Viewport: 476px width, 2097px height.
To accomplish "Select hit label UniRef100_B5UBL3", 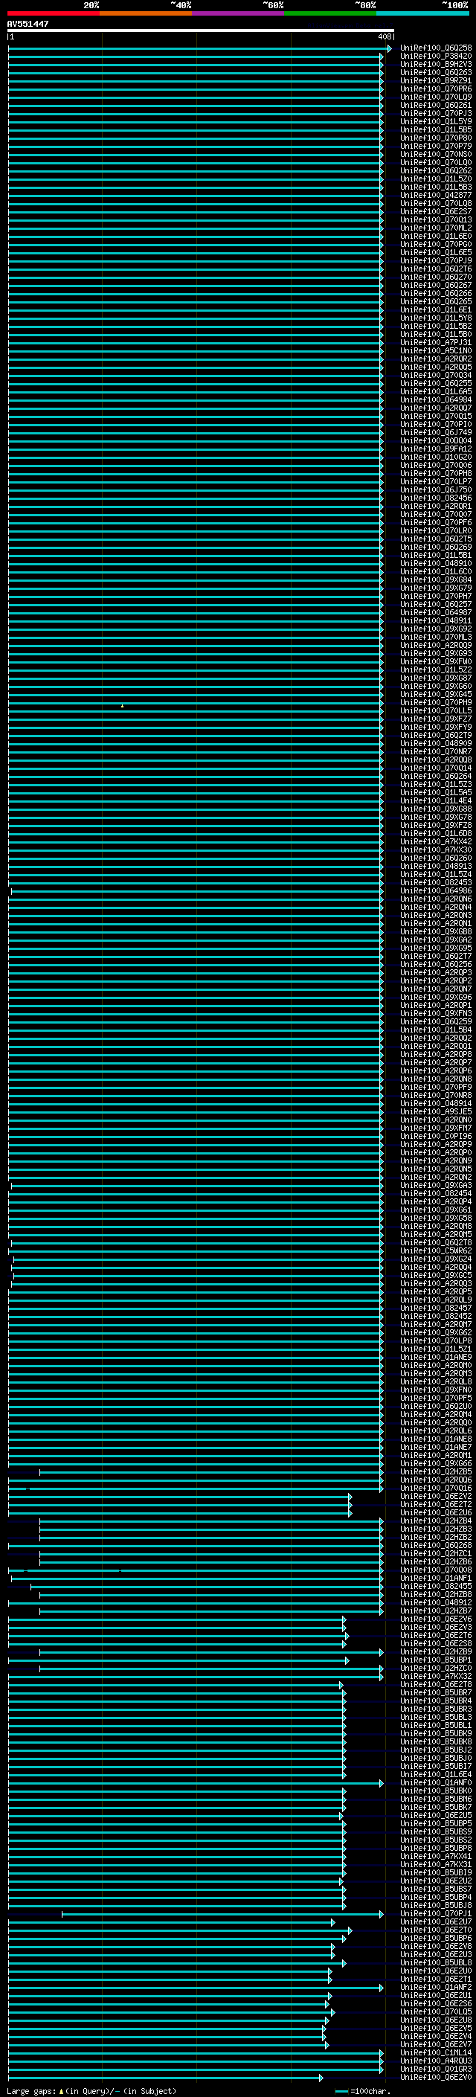I will point(436,1717).
